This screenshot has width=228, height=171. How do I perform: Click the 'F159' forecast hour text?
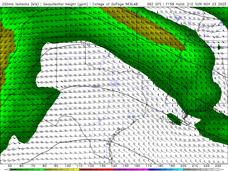pyautogui.click(x=170, y=4)
